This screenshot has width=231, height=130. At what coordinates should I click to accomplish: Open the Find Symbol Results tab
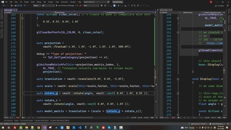tap(26, 120)
